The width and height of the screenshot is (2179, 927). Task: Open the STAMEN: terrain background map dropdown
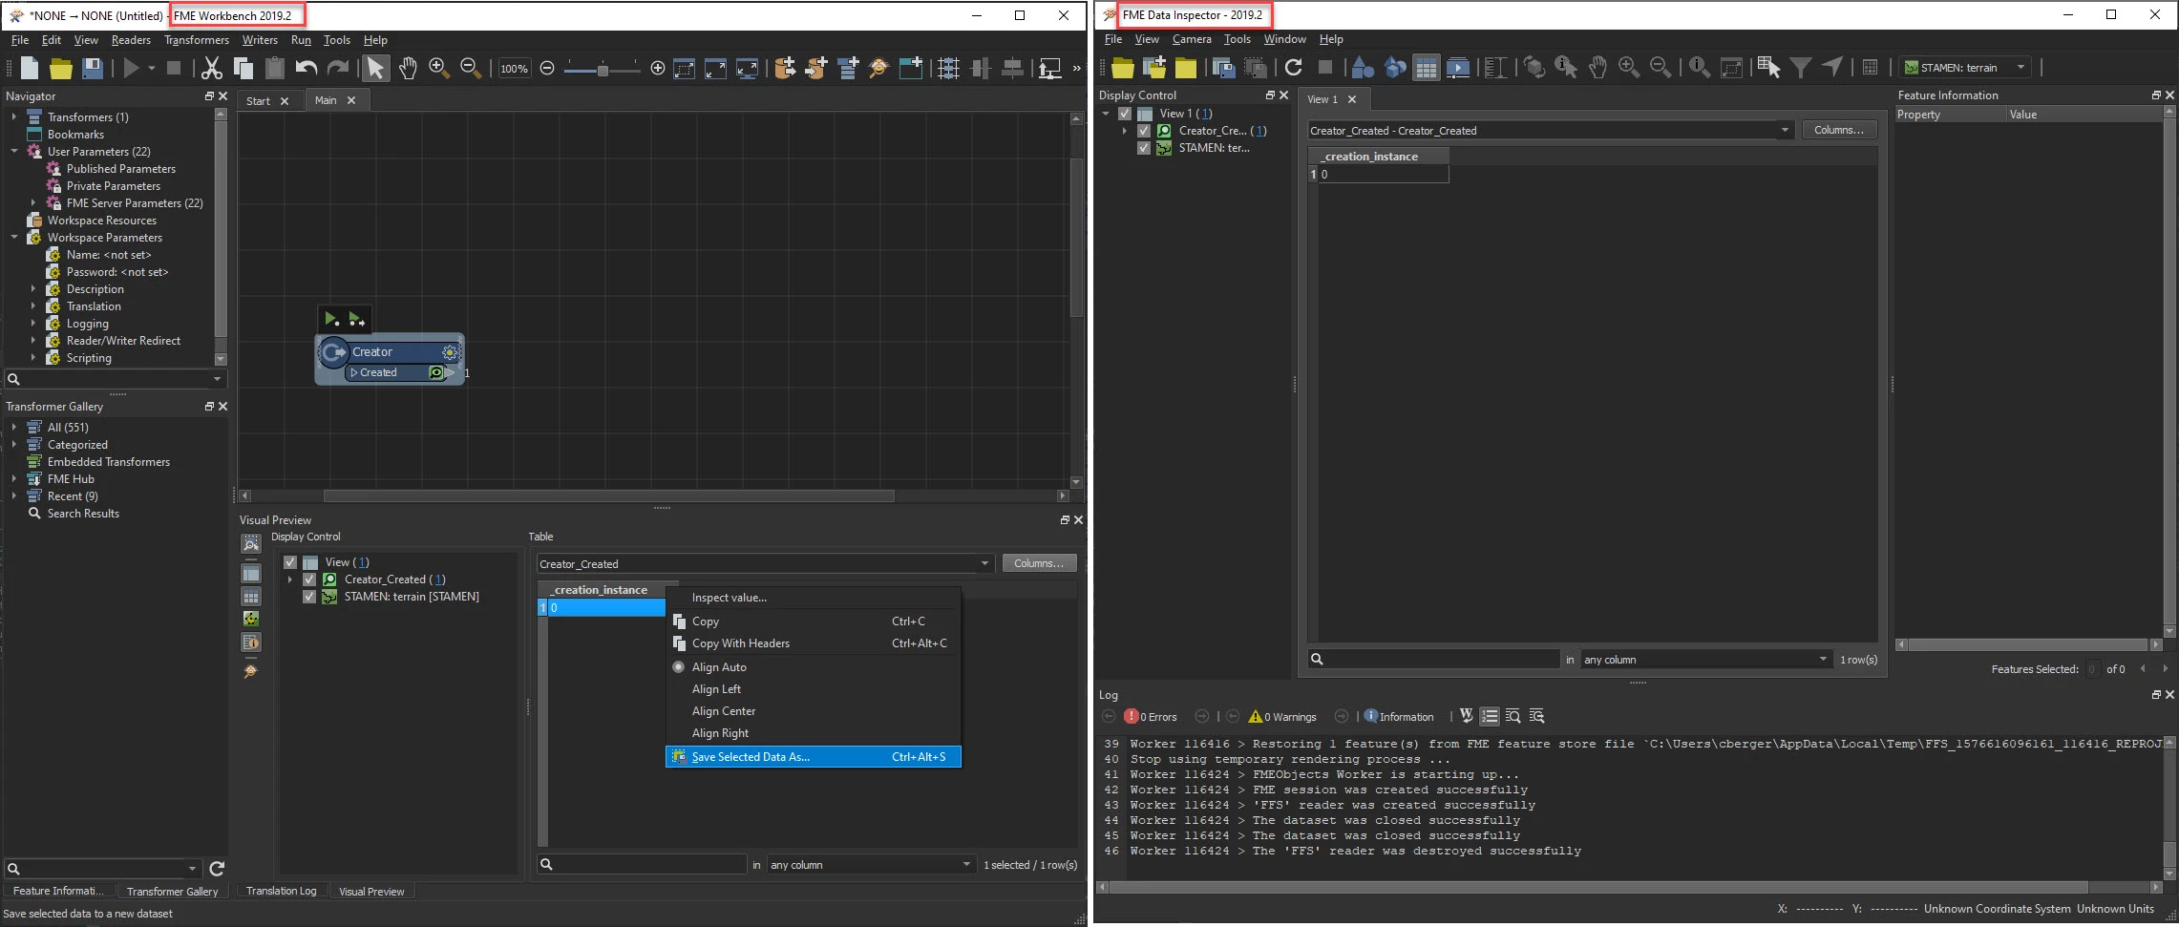(x=1965, y=68)
